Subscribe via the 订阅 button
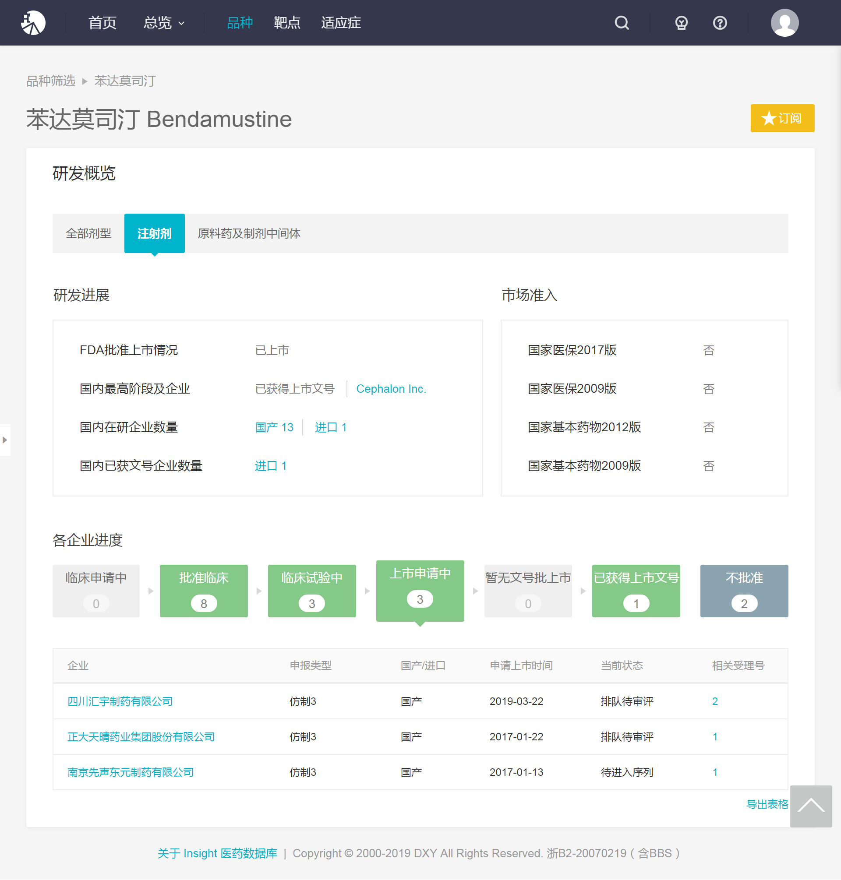Image resolution: width=841 pixels, height=880 pixels. [x=782, y=118]
